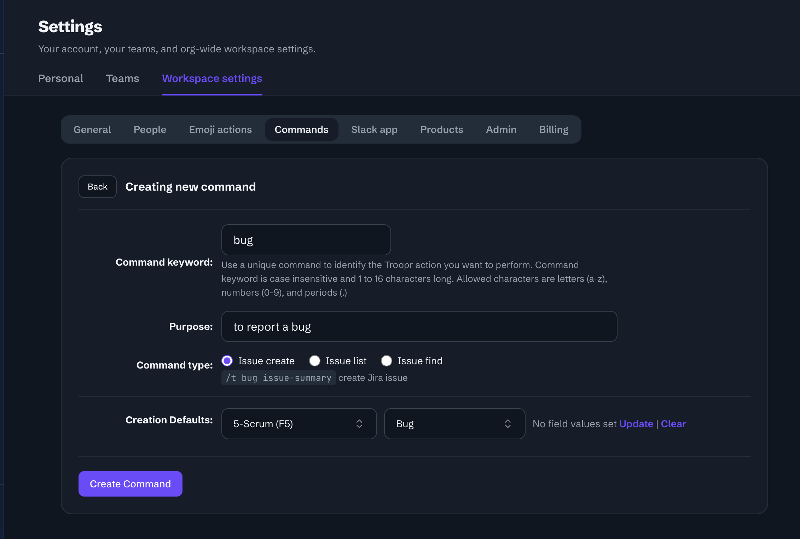Screen dimensions: 800x539
Task: Click the Clear field values link
Action: (x=673, y=424)
